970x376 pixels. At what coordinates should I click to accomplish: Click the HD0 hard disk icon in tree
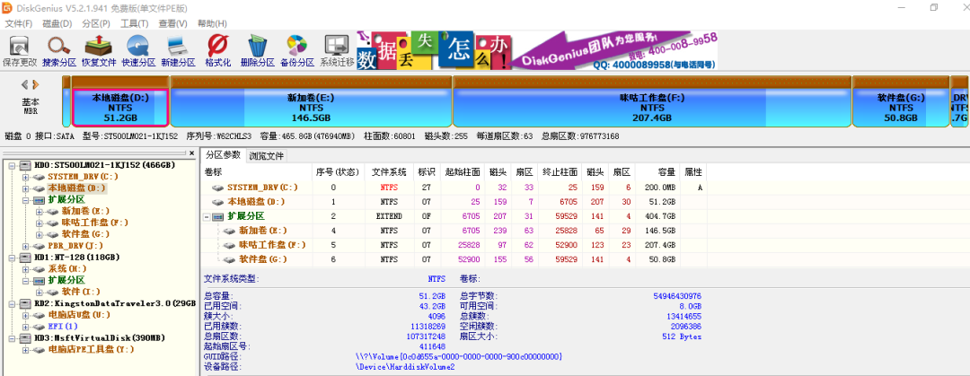pos(25,165)
